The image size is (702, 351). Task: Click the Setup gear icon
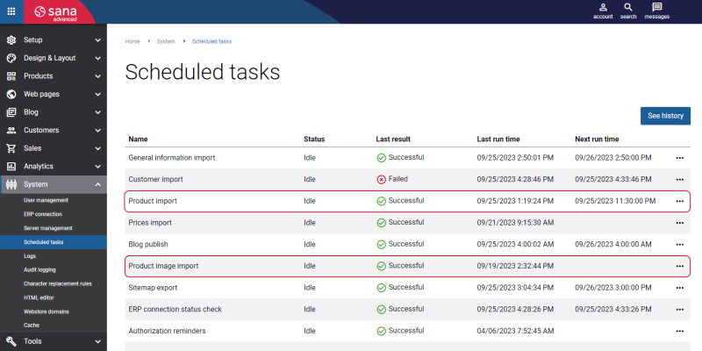(11, 39)
